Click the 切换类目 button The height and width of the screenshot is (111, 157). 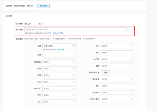coord(43,6)
